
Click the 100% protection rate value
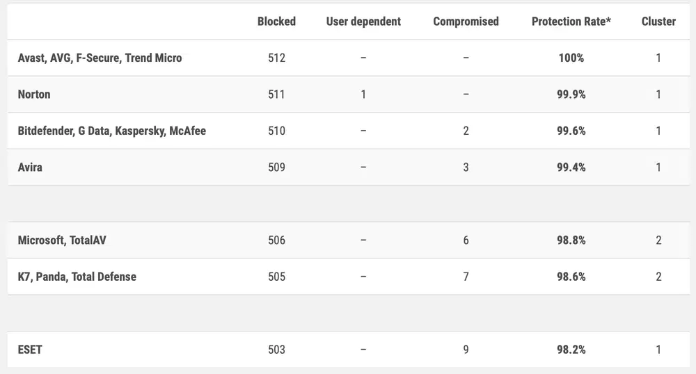click(x=571, y=58)
